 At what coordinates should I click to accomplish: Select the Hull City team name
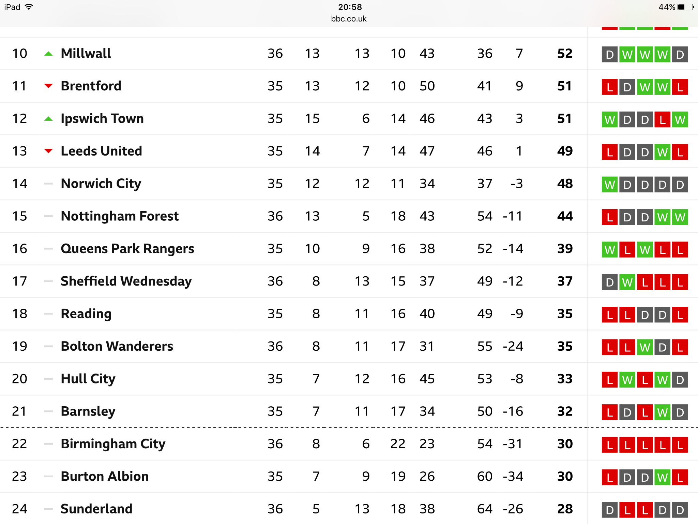pyautogui.click(x=88, y=379)
